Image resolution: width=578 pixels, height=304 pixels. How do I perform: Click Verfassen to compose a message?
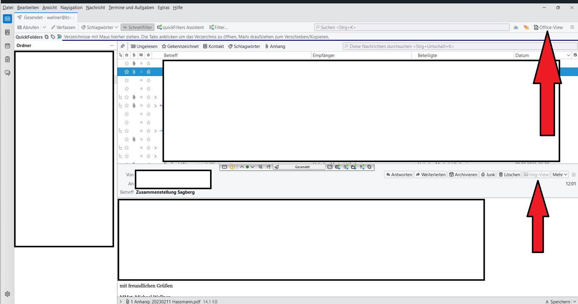coord(63,27)
